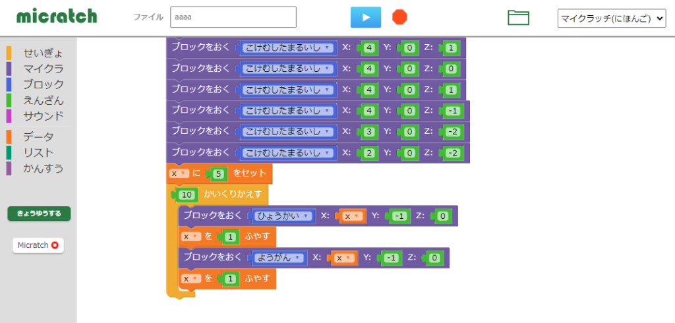Viewport: 675px width, 323px height.
Task: Open the リスト block category
Action: coord(38,152)
